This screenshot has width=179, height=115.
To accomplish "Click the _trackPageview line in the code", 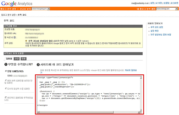I will (57, 87).
